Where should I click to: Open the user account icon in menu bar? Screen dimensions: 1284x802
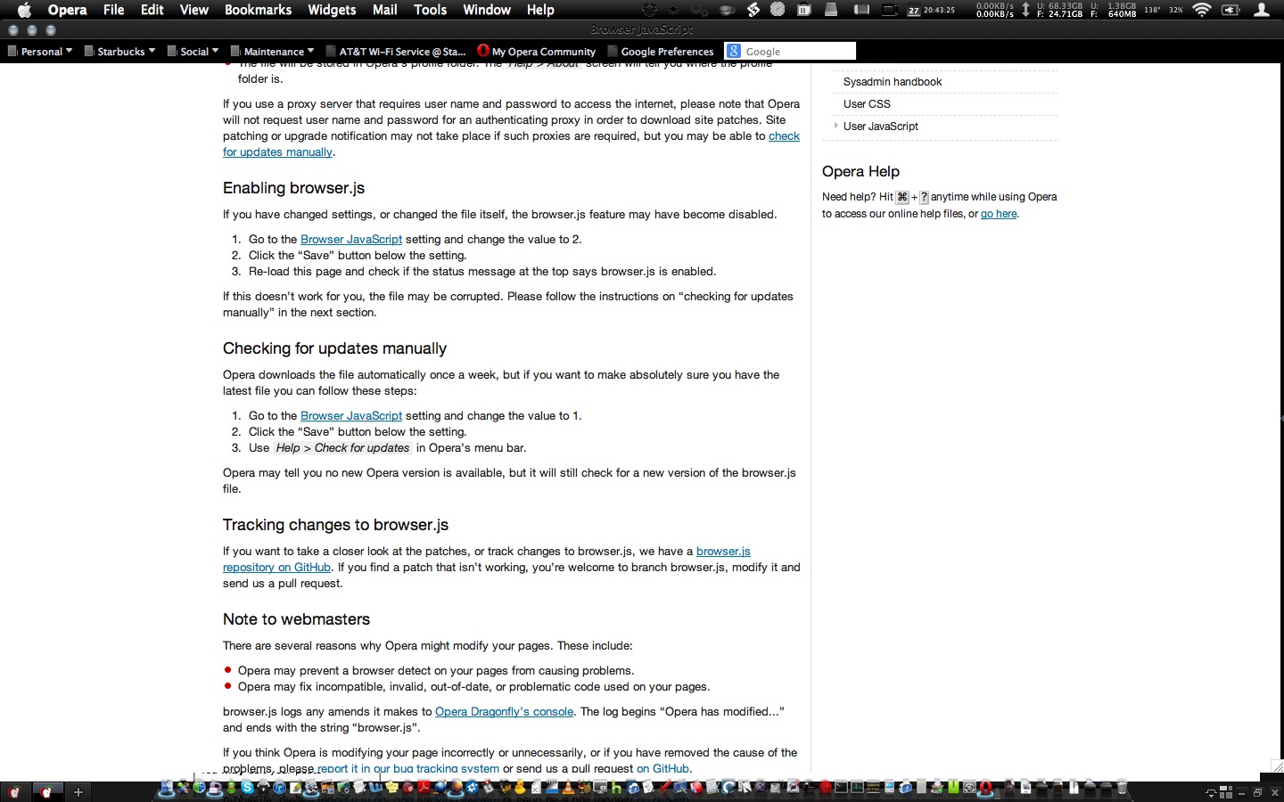point(1262,10)
